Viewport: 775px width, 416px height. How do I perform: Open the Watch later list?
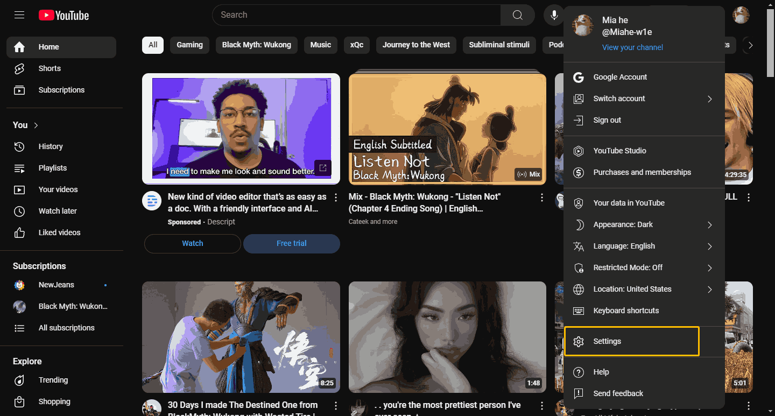click(61, 211)
